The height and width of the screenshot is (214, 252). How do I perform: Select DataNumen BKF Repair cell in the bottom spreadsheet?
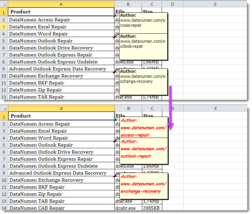point(61,187)
